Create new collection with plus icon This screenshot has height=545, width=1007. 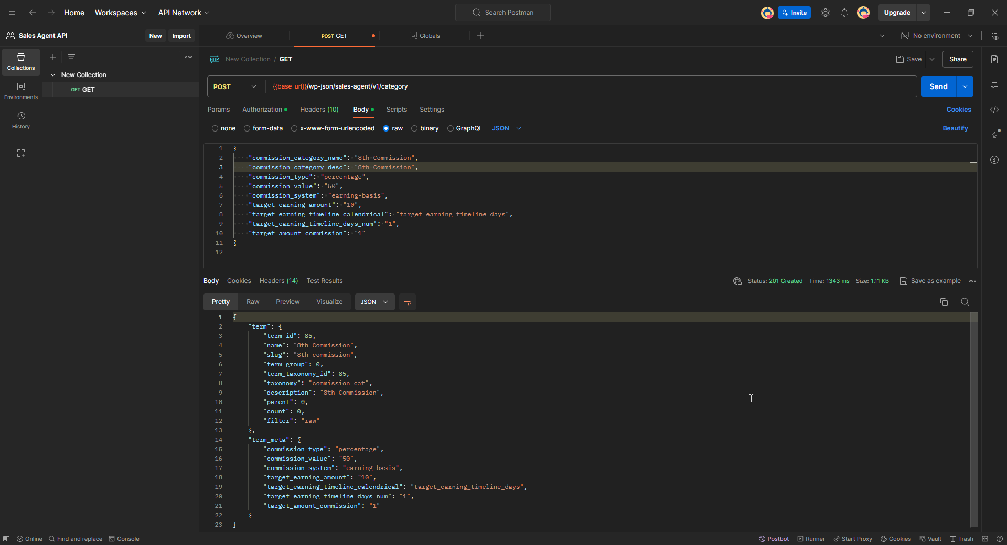[x=53, y=57]
